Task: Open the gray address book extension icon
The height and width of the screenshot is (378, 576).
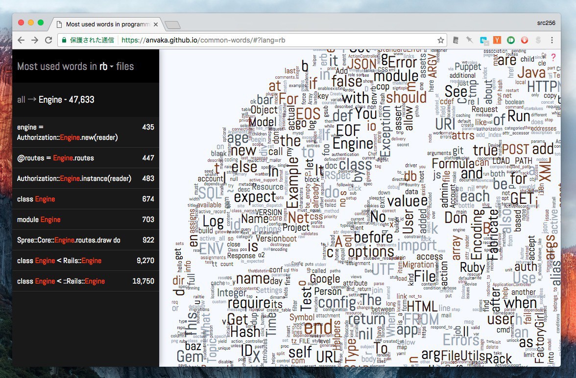Action: [x=456, y=40]
